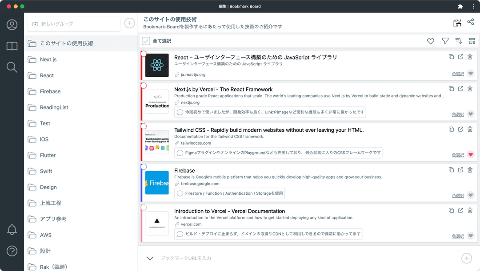Click the tailwindcss.com link
480x271 pixels.
[196, 143]
